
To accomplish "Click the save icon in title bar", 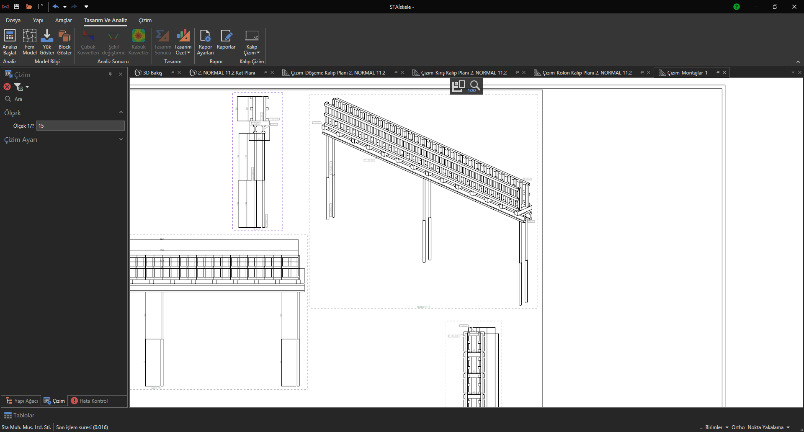I will coord(17,7).
